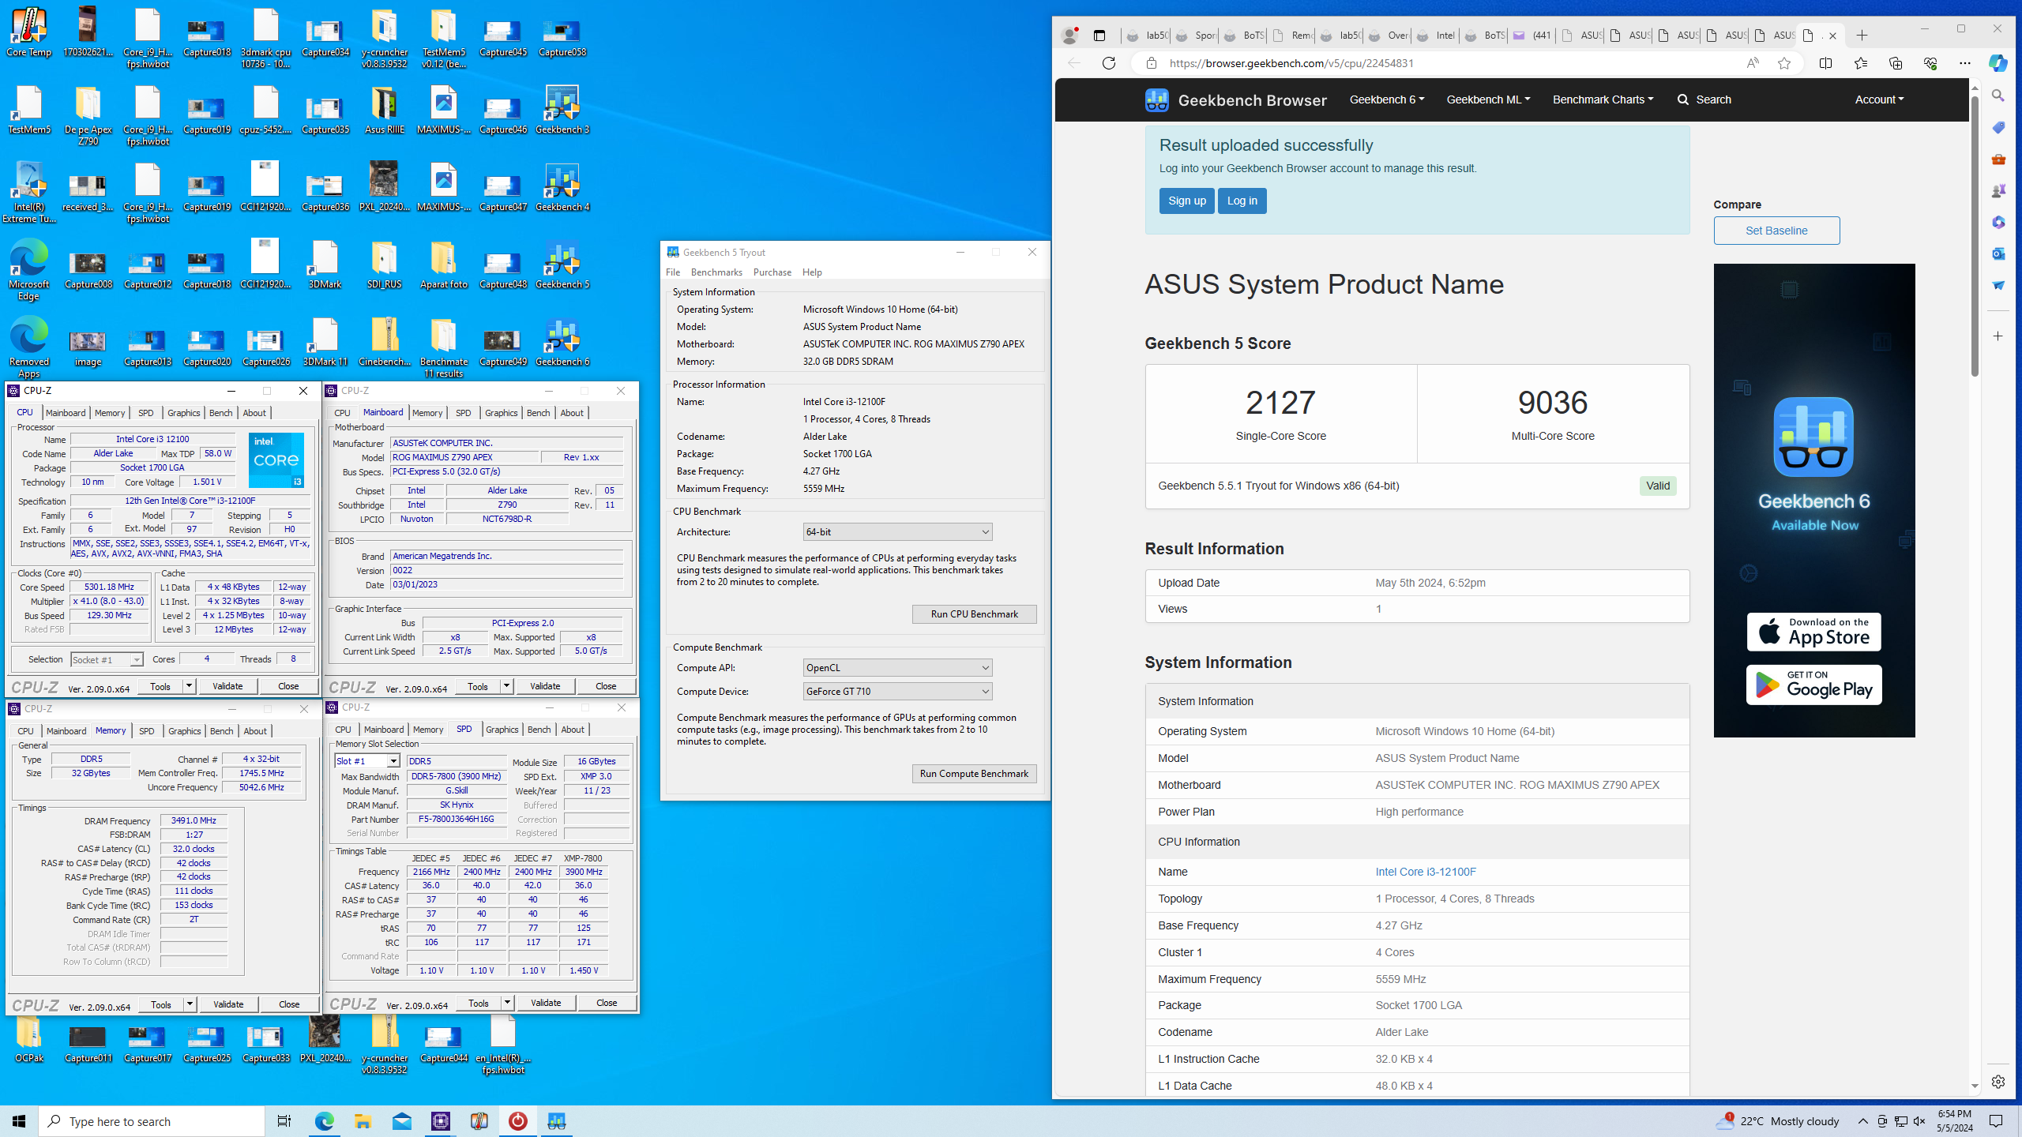Open the OCPak folder on desktop
The width and height of the screenshot is (2022, 1137).
click(x=29, y=1039)
